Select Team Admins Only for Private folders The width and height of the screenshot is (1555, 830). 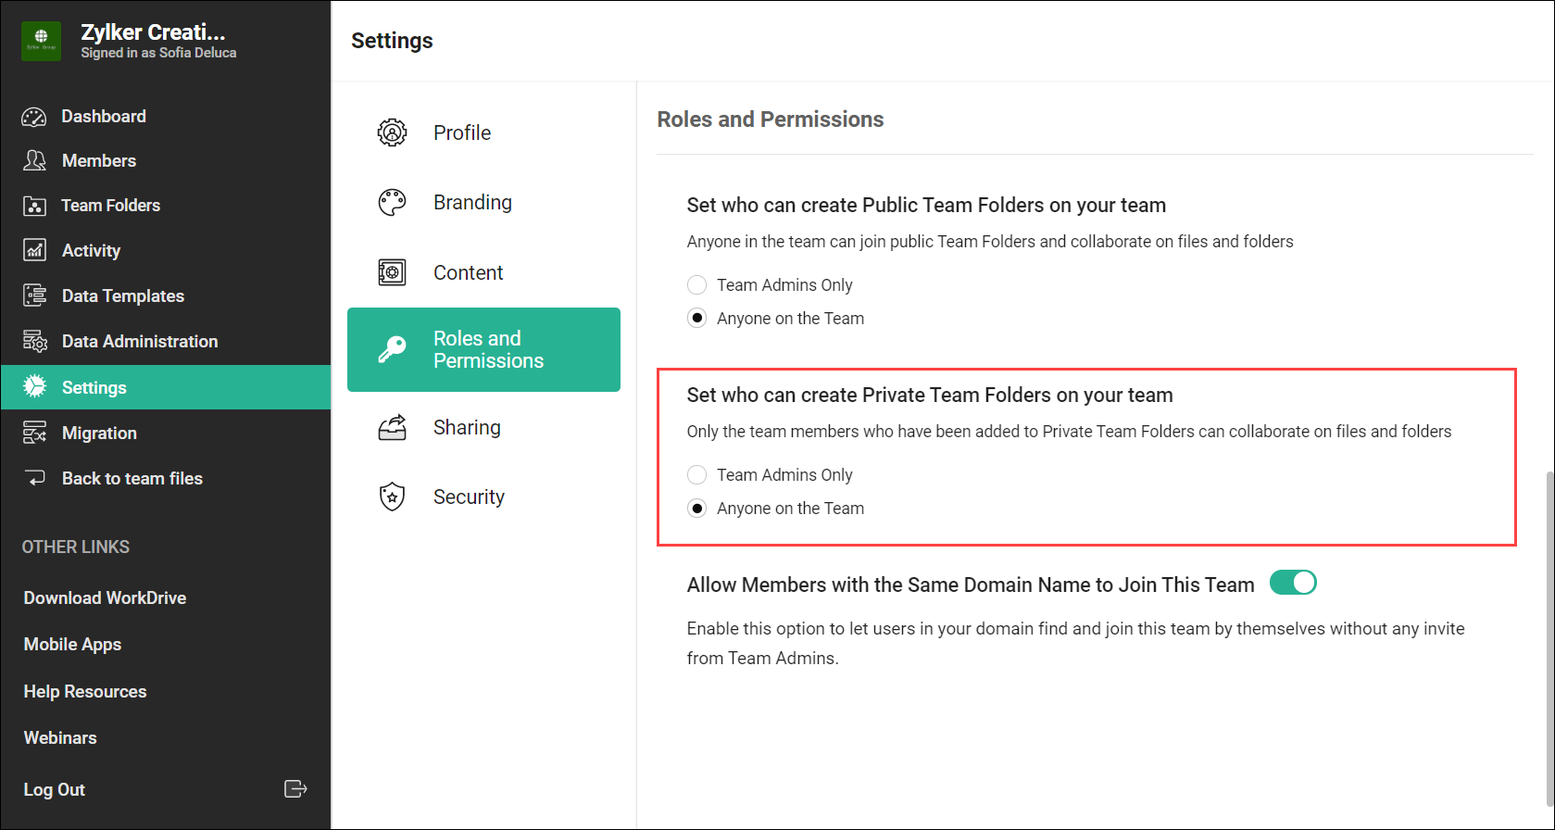[x=697, y=474]
